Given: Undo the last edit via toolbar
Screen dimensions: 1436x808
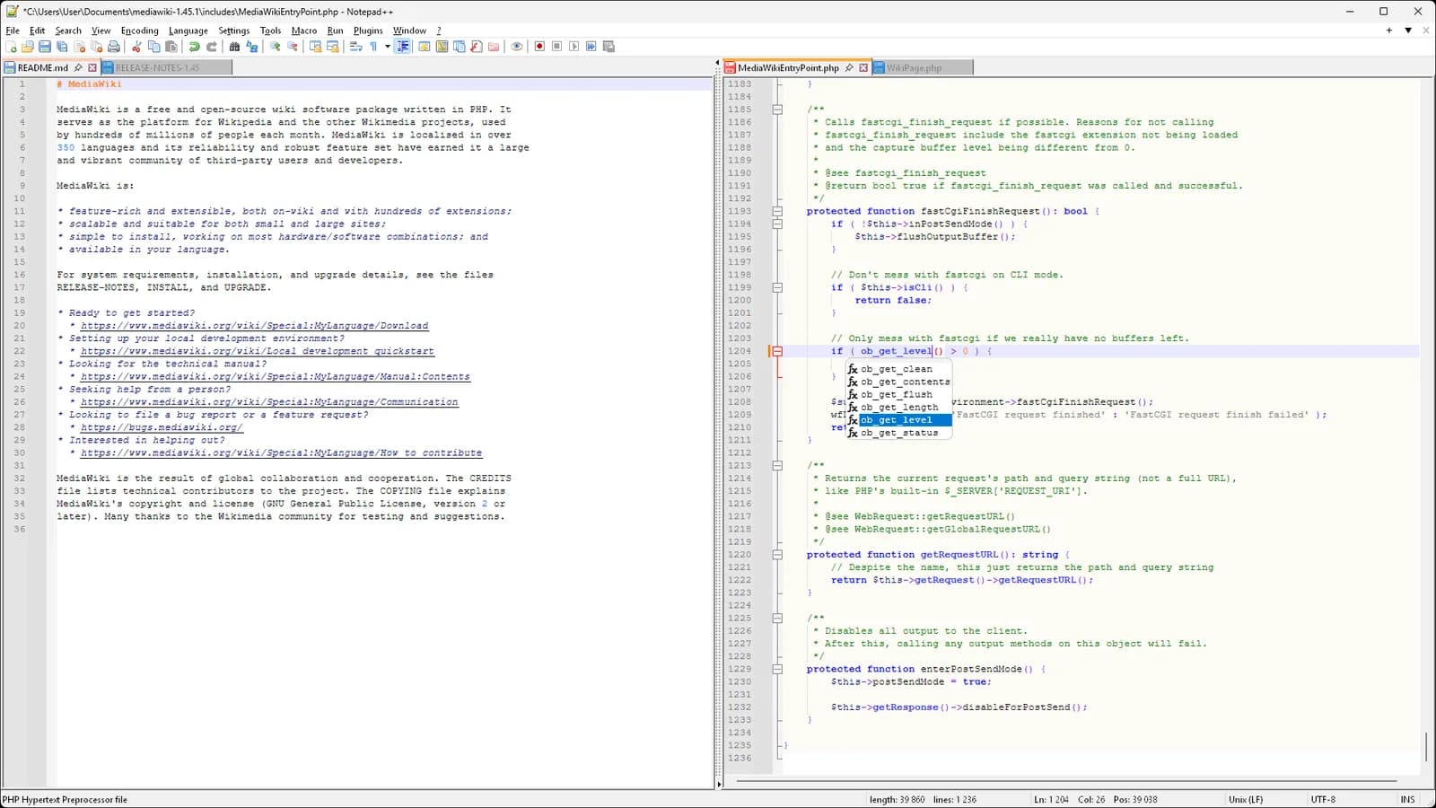Looking at the screenshot, I should (194, 47).
